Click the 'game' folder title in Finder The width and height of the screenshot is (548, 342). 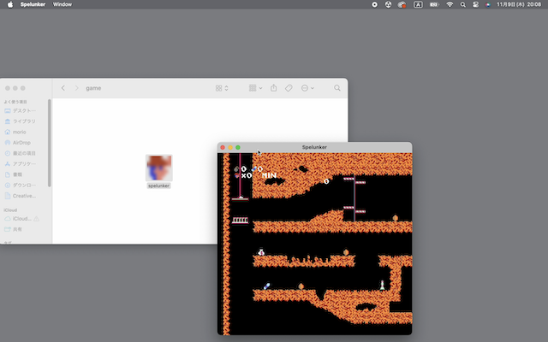93,88
